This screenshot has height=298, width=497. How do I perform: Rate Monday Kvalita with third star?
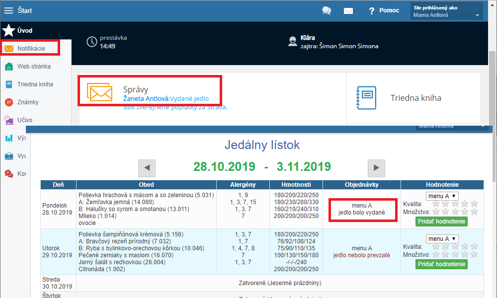click(x=455, y=204)
